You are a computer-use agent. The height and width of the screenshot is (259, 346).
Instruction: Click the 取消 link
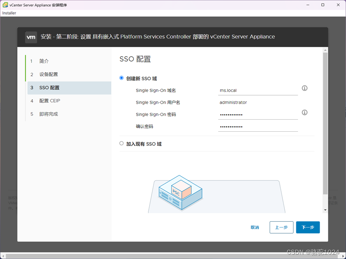[x=255, y=227]
